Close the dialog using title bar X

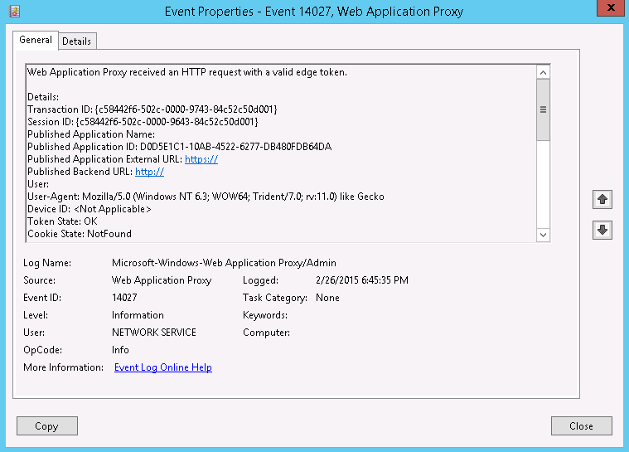point(609,10)
